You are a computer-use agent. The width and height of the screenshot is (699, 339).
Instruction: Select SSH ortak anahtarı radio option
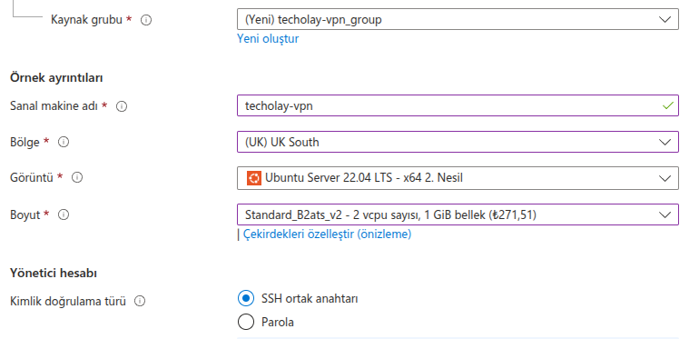(246, 298)
